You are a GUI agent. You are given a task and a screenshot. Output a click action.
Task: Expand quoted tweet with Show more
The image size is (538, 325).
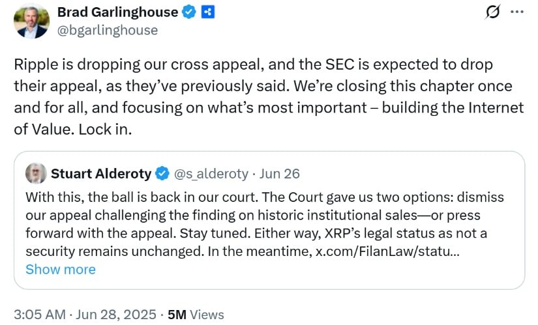point(61,270)
